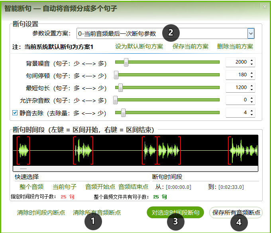Screen dimensions: 271x233
Task: Click the 背景噪音 slider handle
Action: click(x=126, y=62)
